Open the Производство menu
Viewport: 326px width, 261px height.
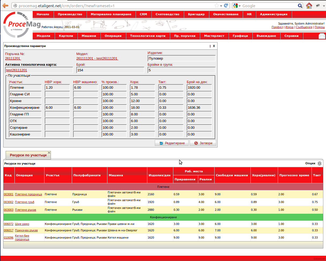click(x=70, y=14)
